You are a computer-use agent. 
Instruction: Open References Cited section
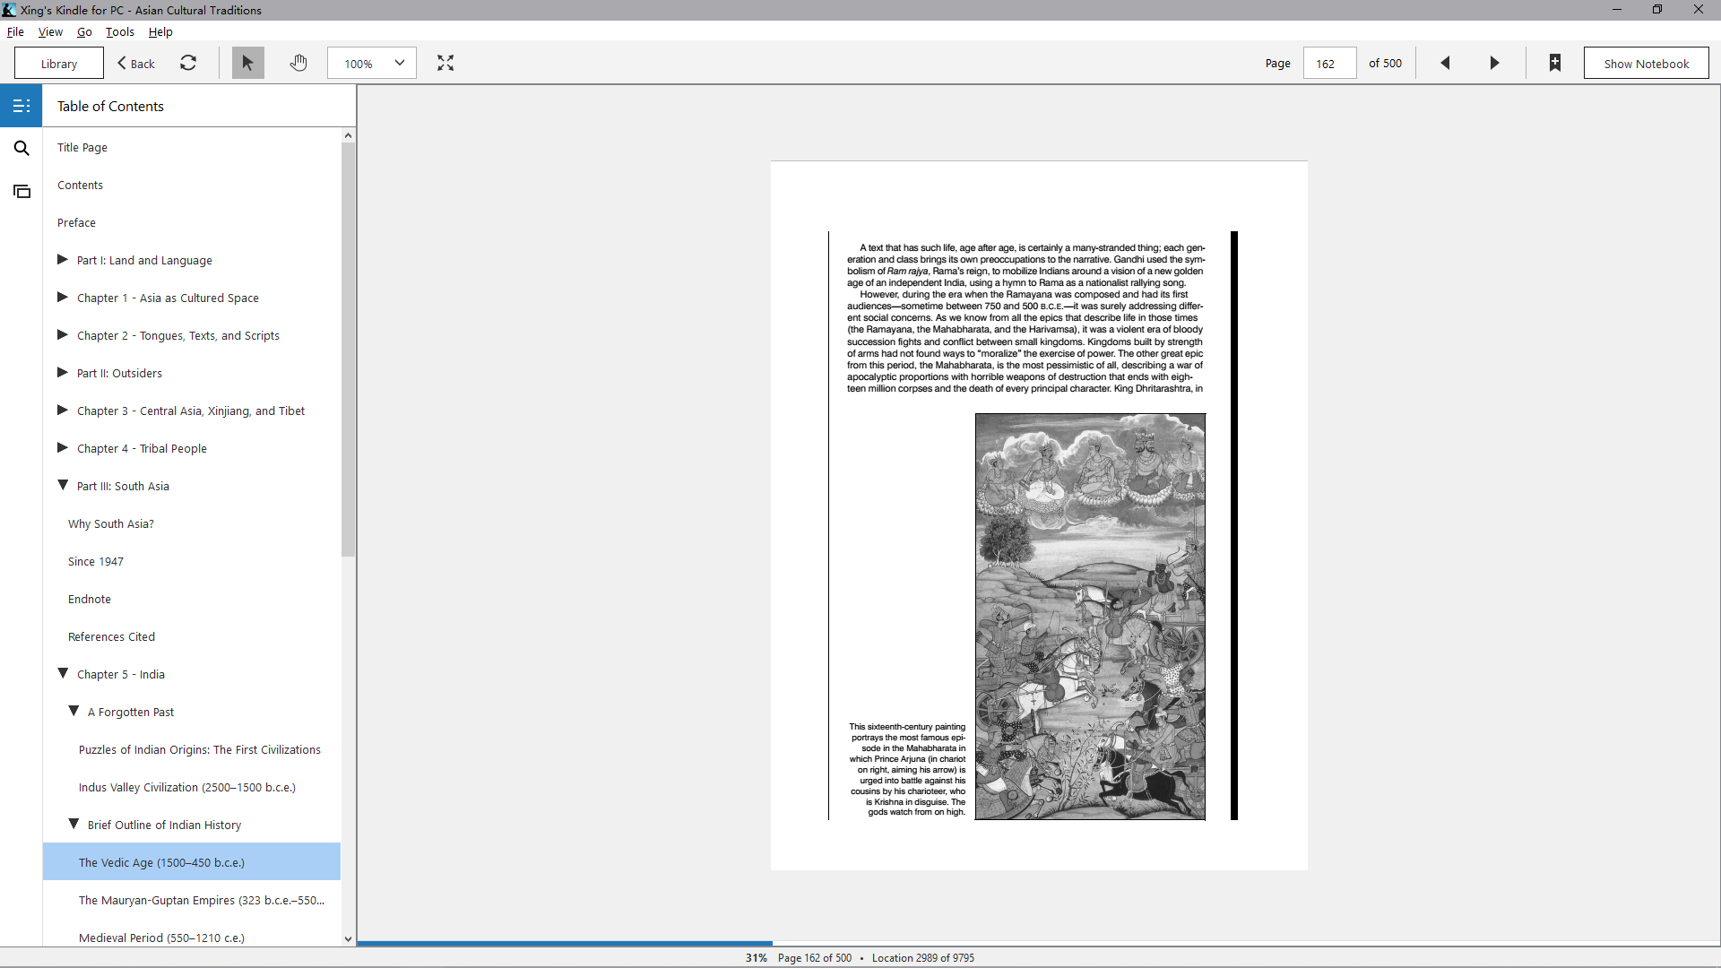[x=111, y=636]
